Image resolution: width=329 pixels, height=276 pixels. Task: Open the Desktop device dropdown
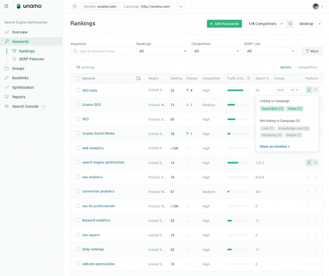click(309, 24)
